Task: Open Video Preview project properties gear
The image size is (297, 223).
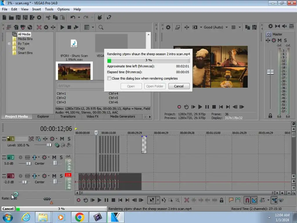Action: tap(168, 27)
